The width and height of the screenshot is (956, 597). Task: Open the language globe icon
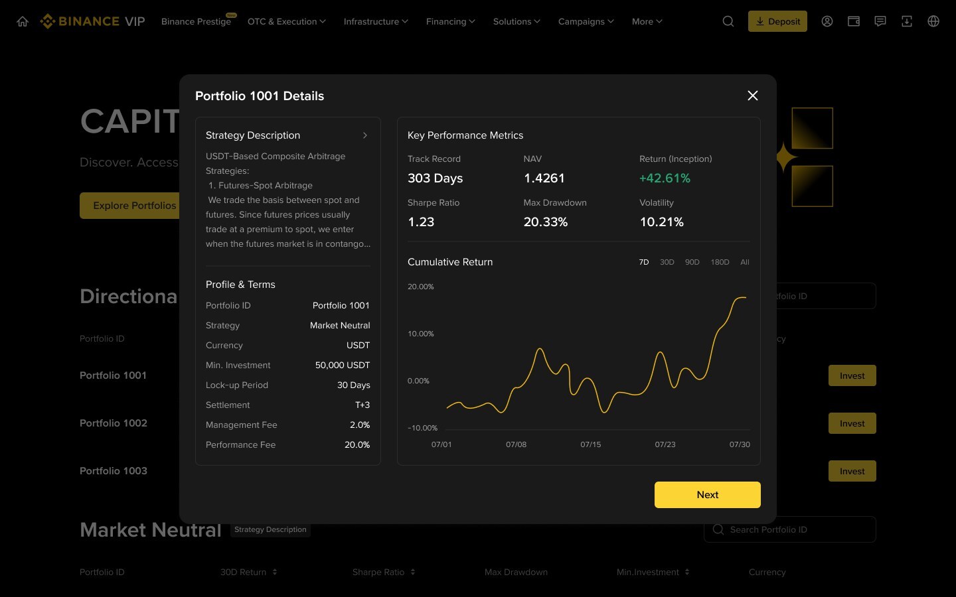point(933,21)
